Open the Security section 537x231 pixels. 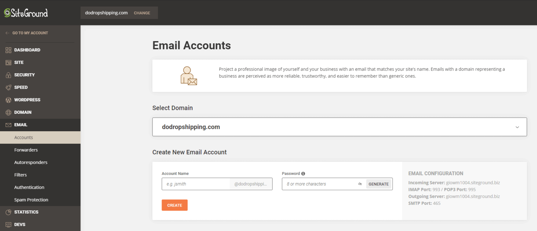click(8, 75)
